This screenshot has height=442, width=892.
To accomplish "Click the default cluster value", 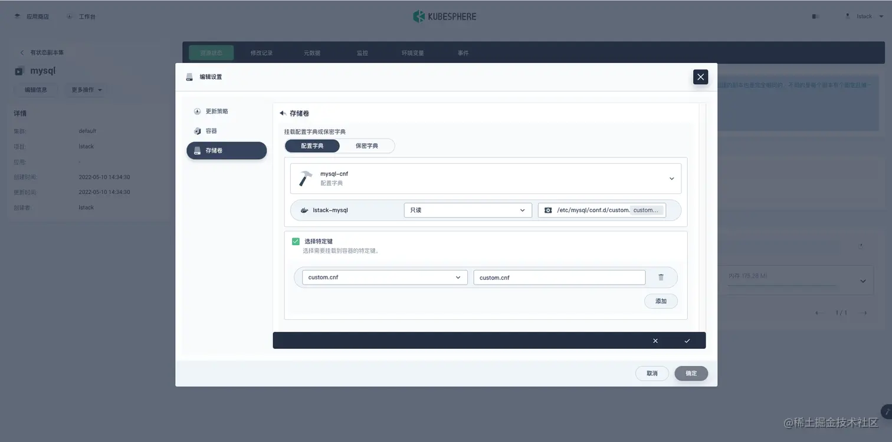I will coord(87,131).
